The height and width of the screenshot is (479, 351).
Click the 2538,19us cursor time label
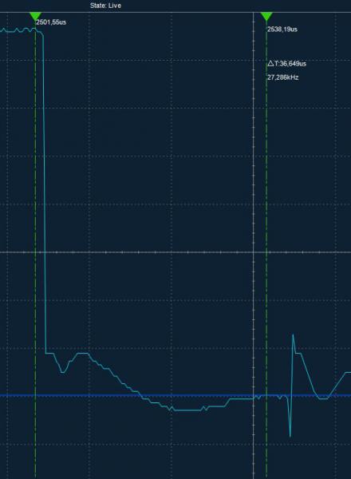282,30
